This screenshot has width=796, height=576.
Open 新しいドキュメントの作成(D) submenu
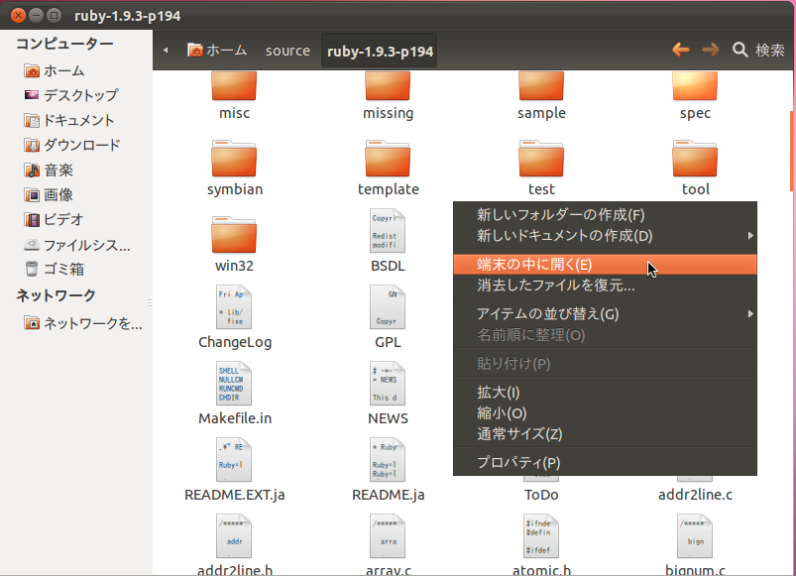pyautogui.click(x=605, y=236)
